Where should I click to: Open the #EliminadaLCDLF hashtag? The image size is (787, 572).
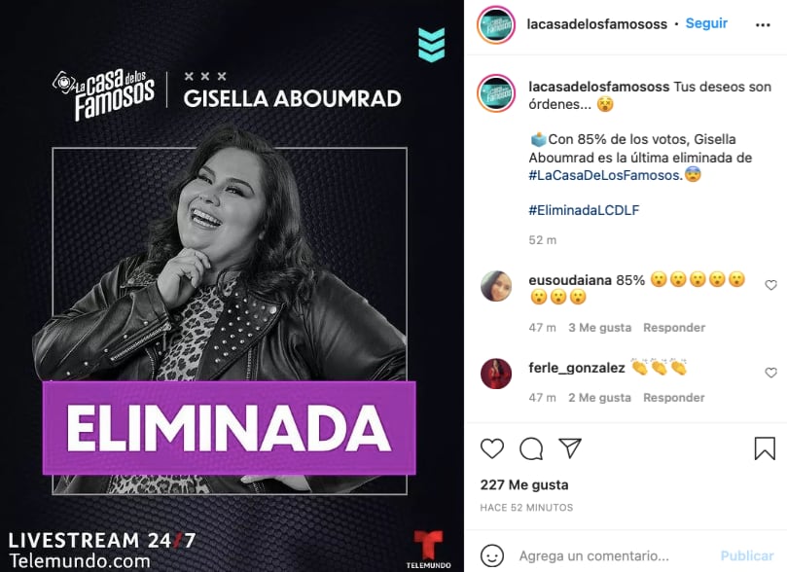coord(584,210)
